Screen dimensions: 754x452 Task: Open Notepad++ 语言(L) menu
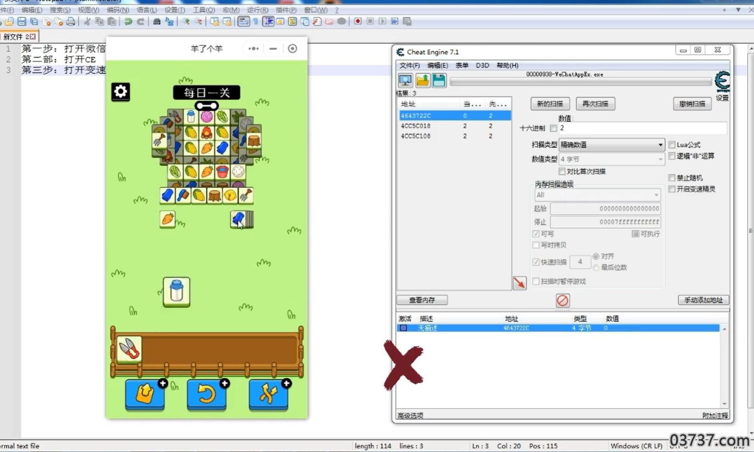(x=147, y=10)
